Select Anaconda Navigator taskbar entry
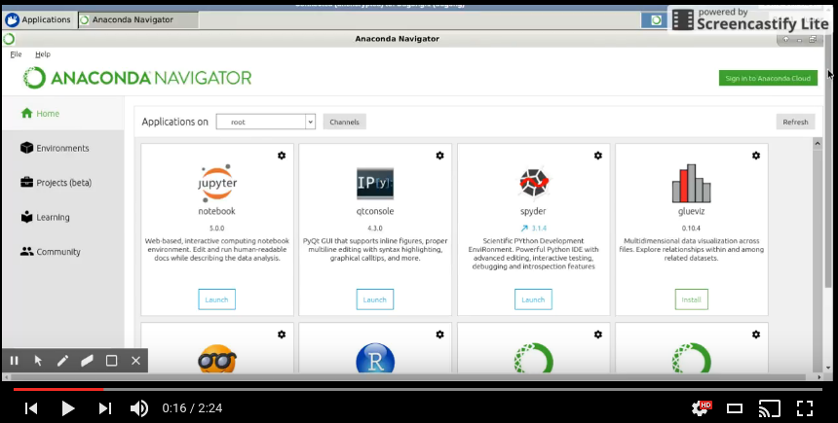This screenshot has height=423, width=838. point(138,19)
